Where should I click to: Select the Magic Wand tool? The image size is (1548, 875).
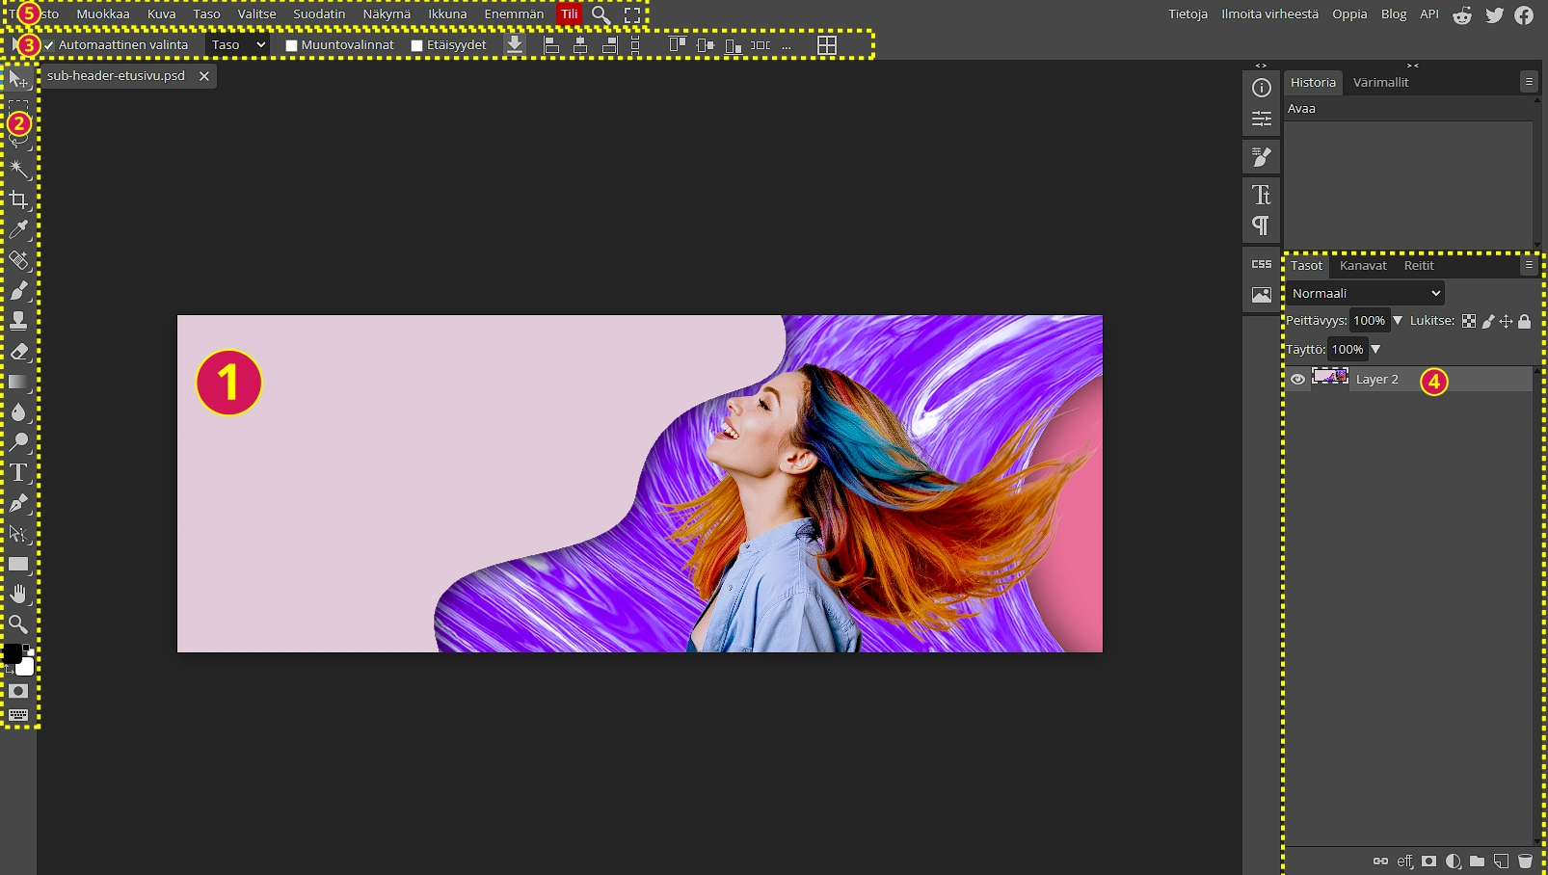click(18, 170)
